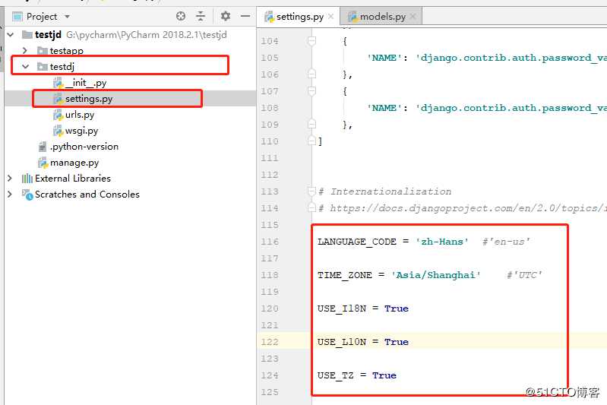
Task: Close the models.py tab
Action: (413, 16)
